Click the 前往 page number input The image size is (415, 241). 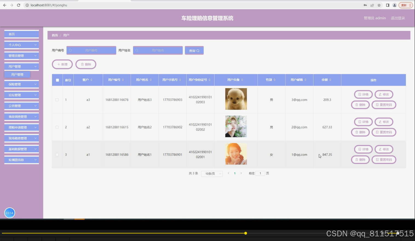point(260,173)
